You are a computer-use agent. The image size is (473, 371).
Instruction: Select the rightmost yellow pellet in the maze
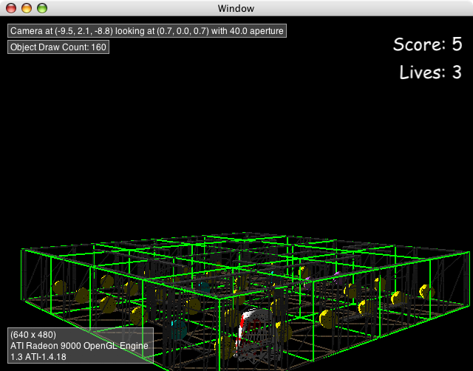[426, 291]
